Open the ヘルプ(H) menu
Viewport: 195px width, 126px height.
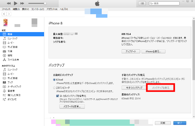[64, 9]
